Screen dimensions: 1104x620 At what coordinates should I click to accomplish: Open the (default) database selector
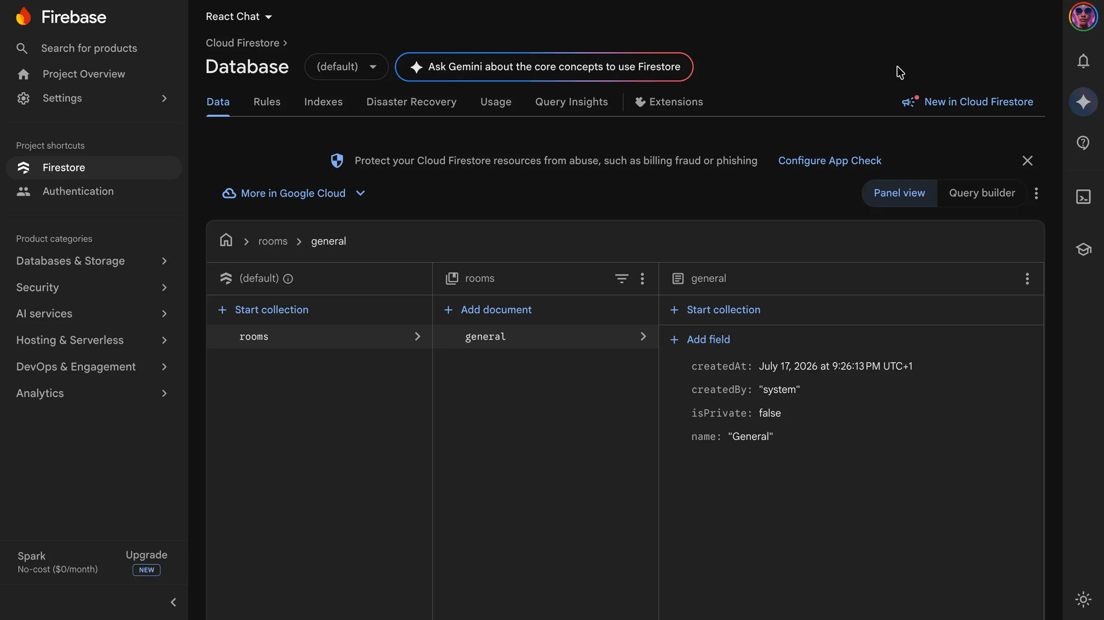pos(346,67)
